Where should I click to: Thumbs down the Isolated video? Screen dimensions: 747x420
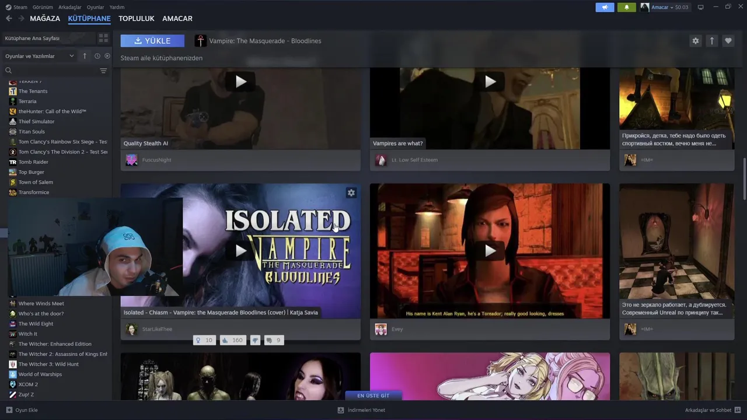tap(255, 340)
